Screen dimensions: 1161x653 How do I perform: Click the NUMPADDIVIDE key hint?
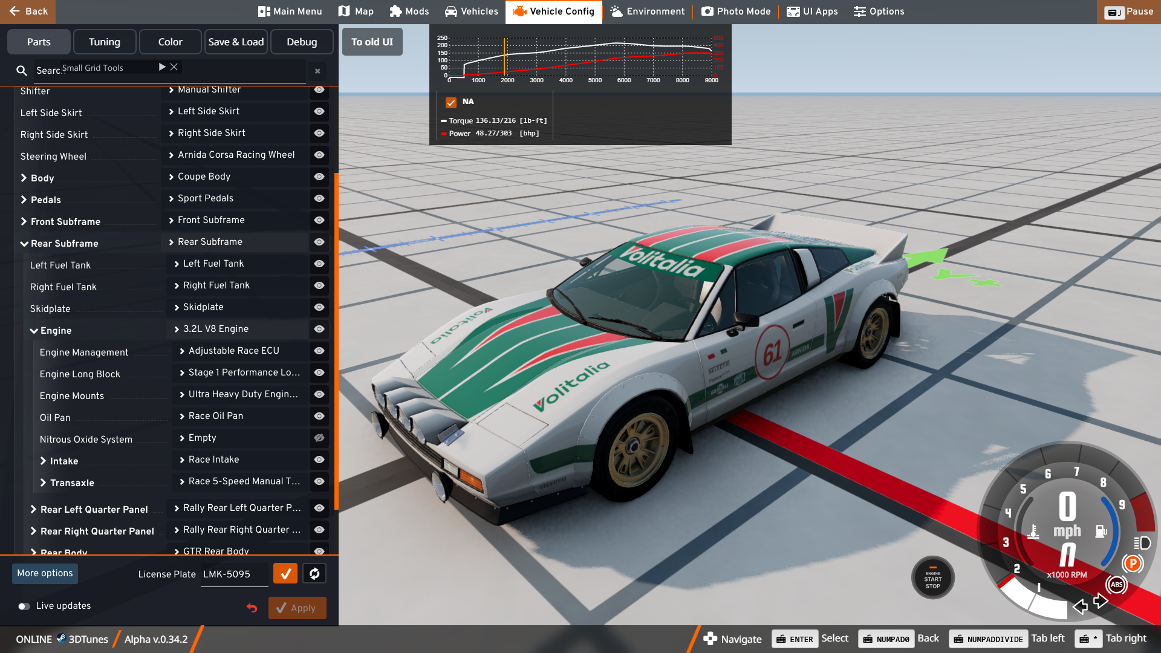pyautogui.click(x=988, y=639)
